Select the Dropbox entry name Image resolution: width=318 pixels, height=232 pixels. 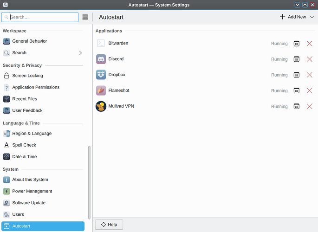point(117,75)
